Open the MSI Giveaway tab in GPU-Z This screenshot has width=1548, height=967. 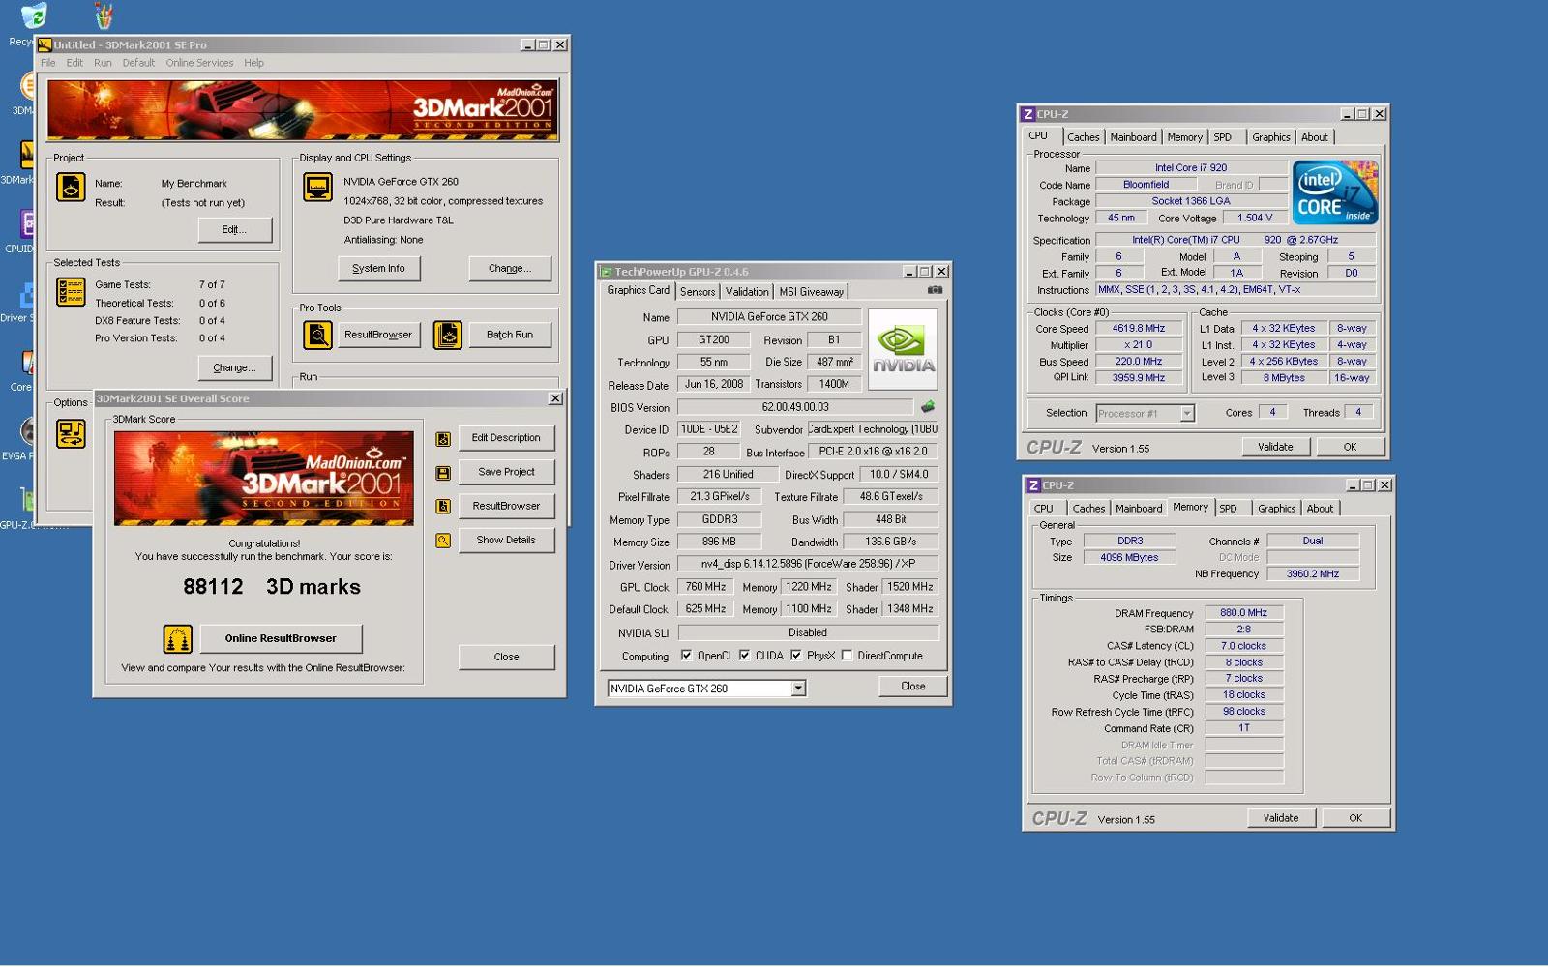tap(811, 291)
